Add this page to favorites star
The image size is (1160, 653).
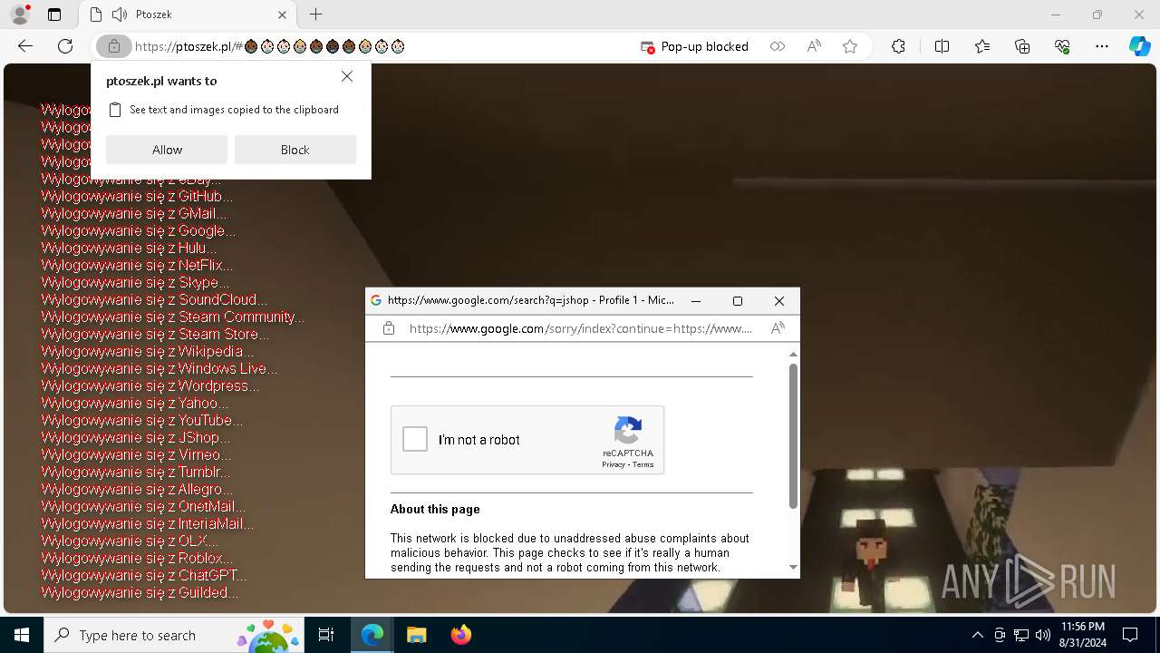point(850,46)
